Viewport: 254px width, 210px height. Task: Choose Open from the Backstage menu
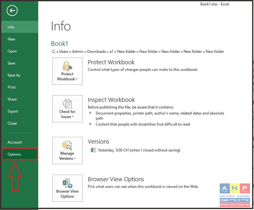20,51
